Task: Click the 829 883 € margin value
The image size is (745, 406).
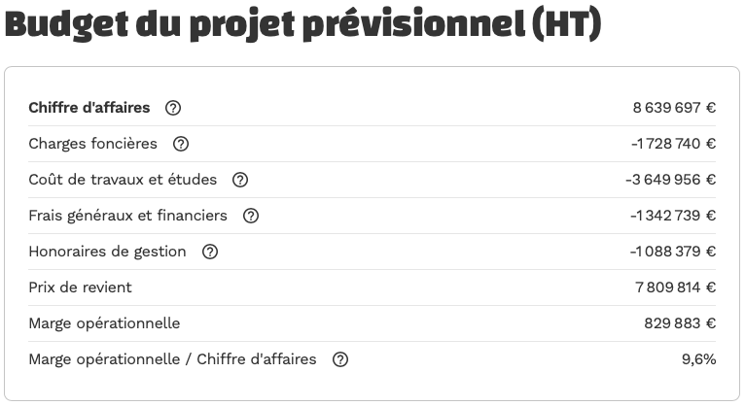Action: pos(680,323)
